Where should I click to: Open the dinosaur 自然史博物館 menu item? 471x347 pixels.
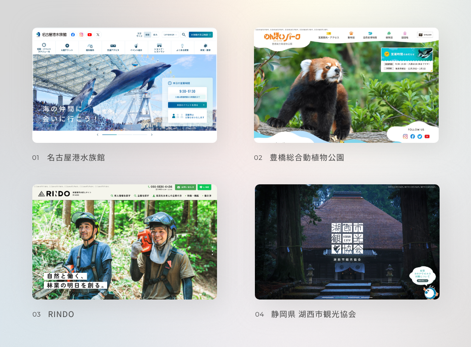(370, 35)
